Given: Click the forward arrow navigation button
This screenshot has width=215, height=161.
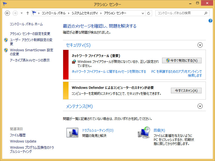Looking at the screenshot, I should pyautogui.click(x=15, y=13).
